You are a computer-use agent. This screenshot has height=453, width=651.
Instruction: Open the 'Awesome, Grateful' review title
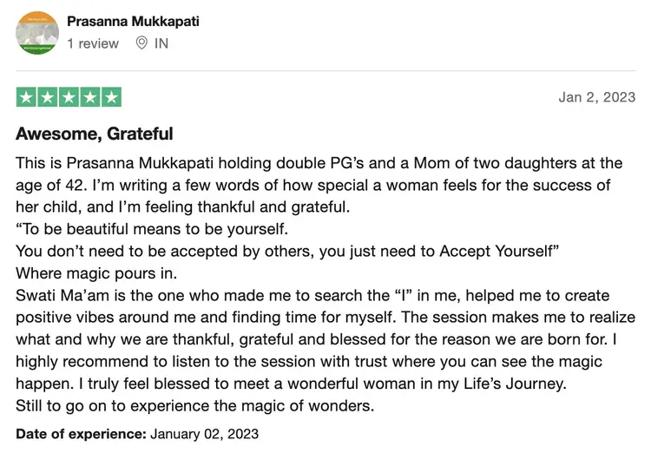pyautogui.click(x=95, y=134)
